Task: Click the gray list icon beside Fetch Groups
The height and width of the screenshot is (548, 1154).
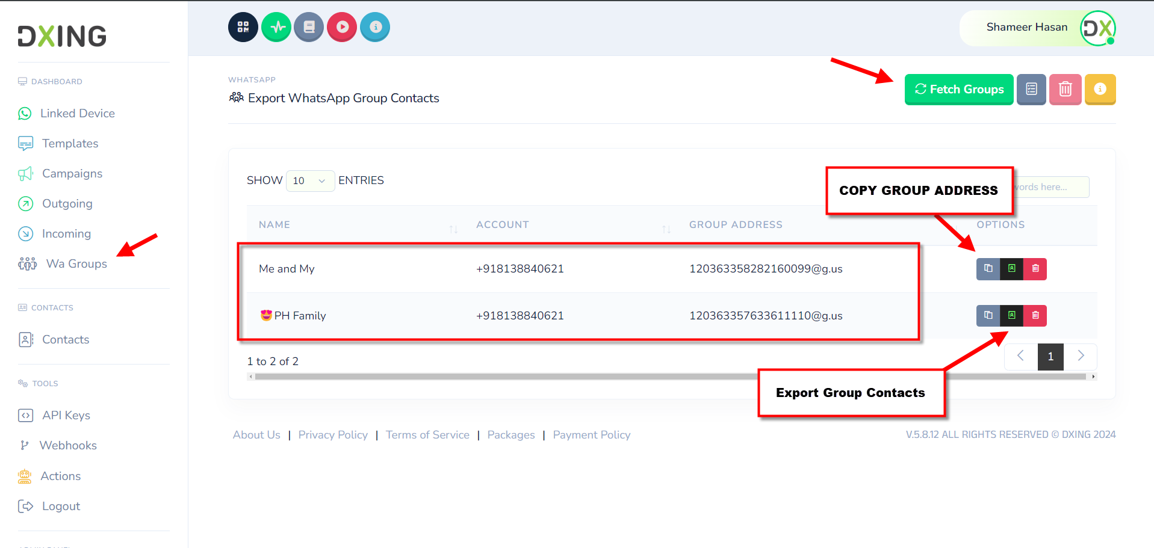Action: 1031,89
